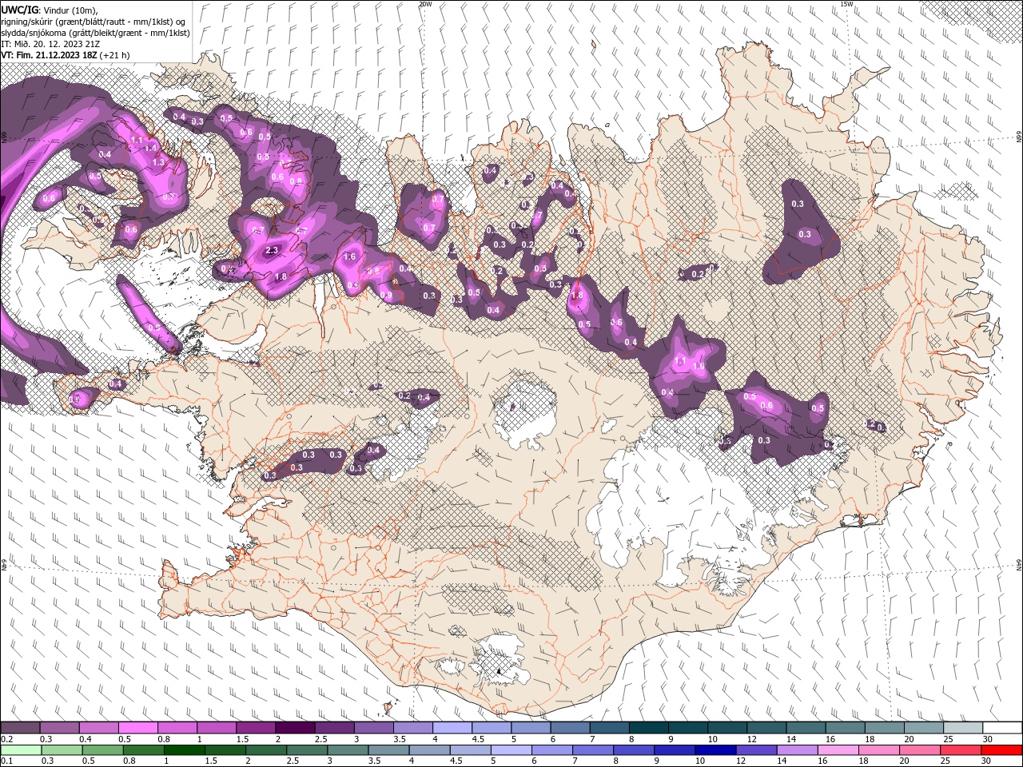1023x767 pixels.
Task: Select white upper swatch right of 25 tick
Action: (1001, 728)
